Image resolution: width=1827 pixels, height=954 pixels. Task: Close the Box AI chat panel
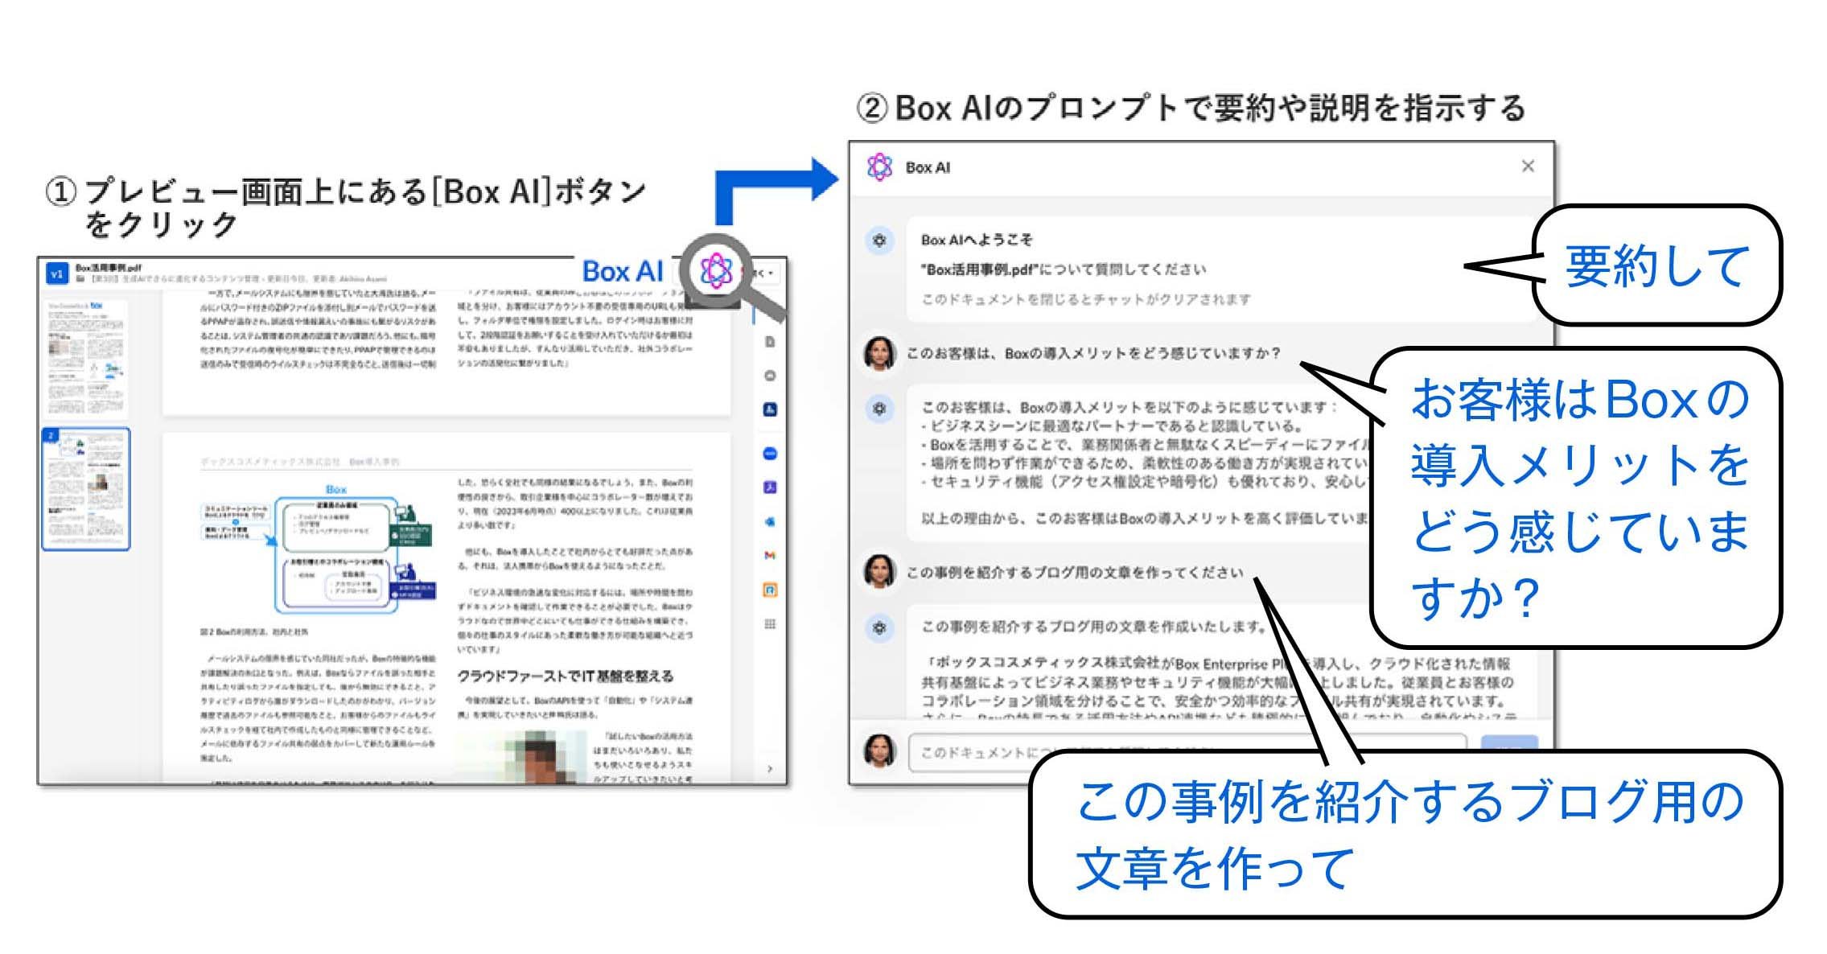click(x=1529, y=166)
